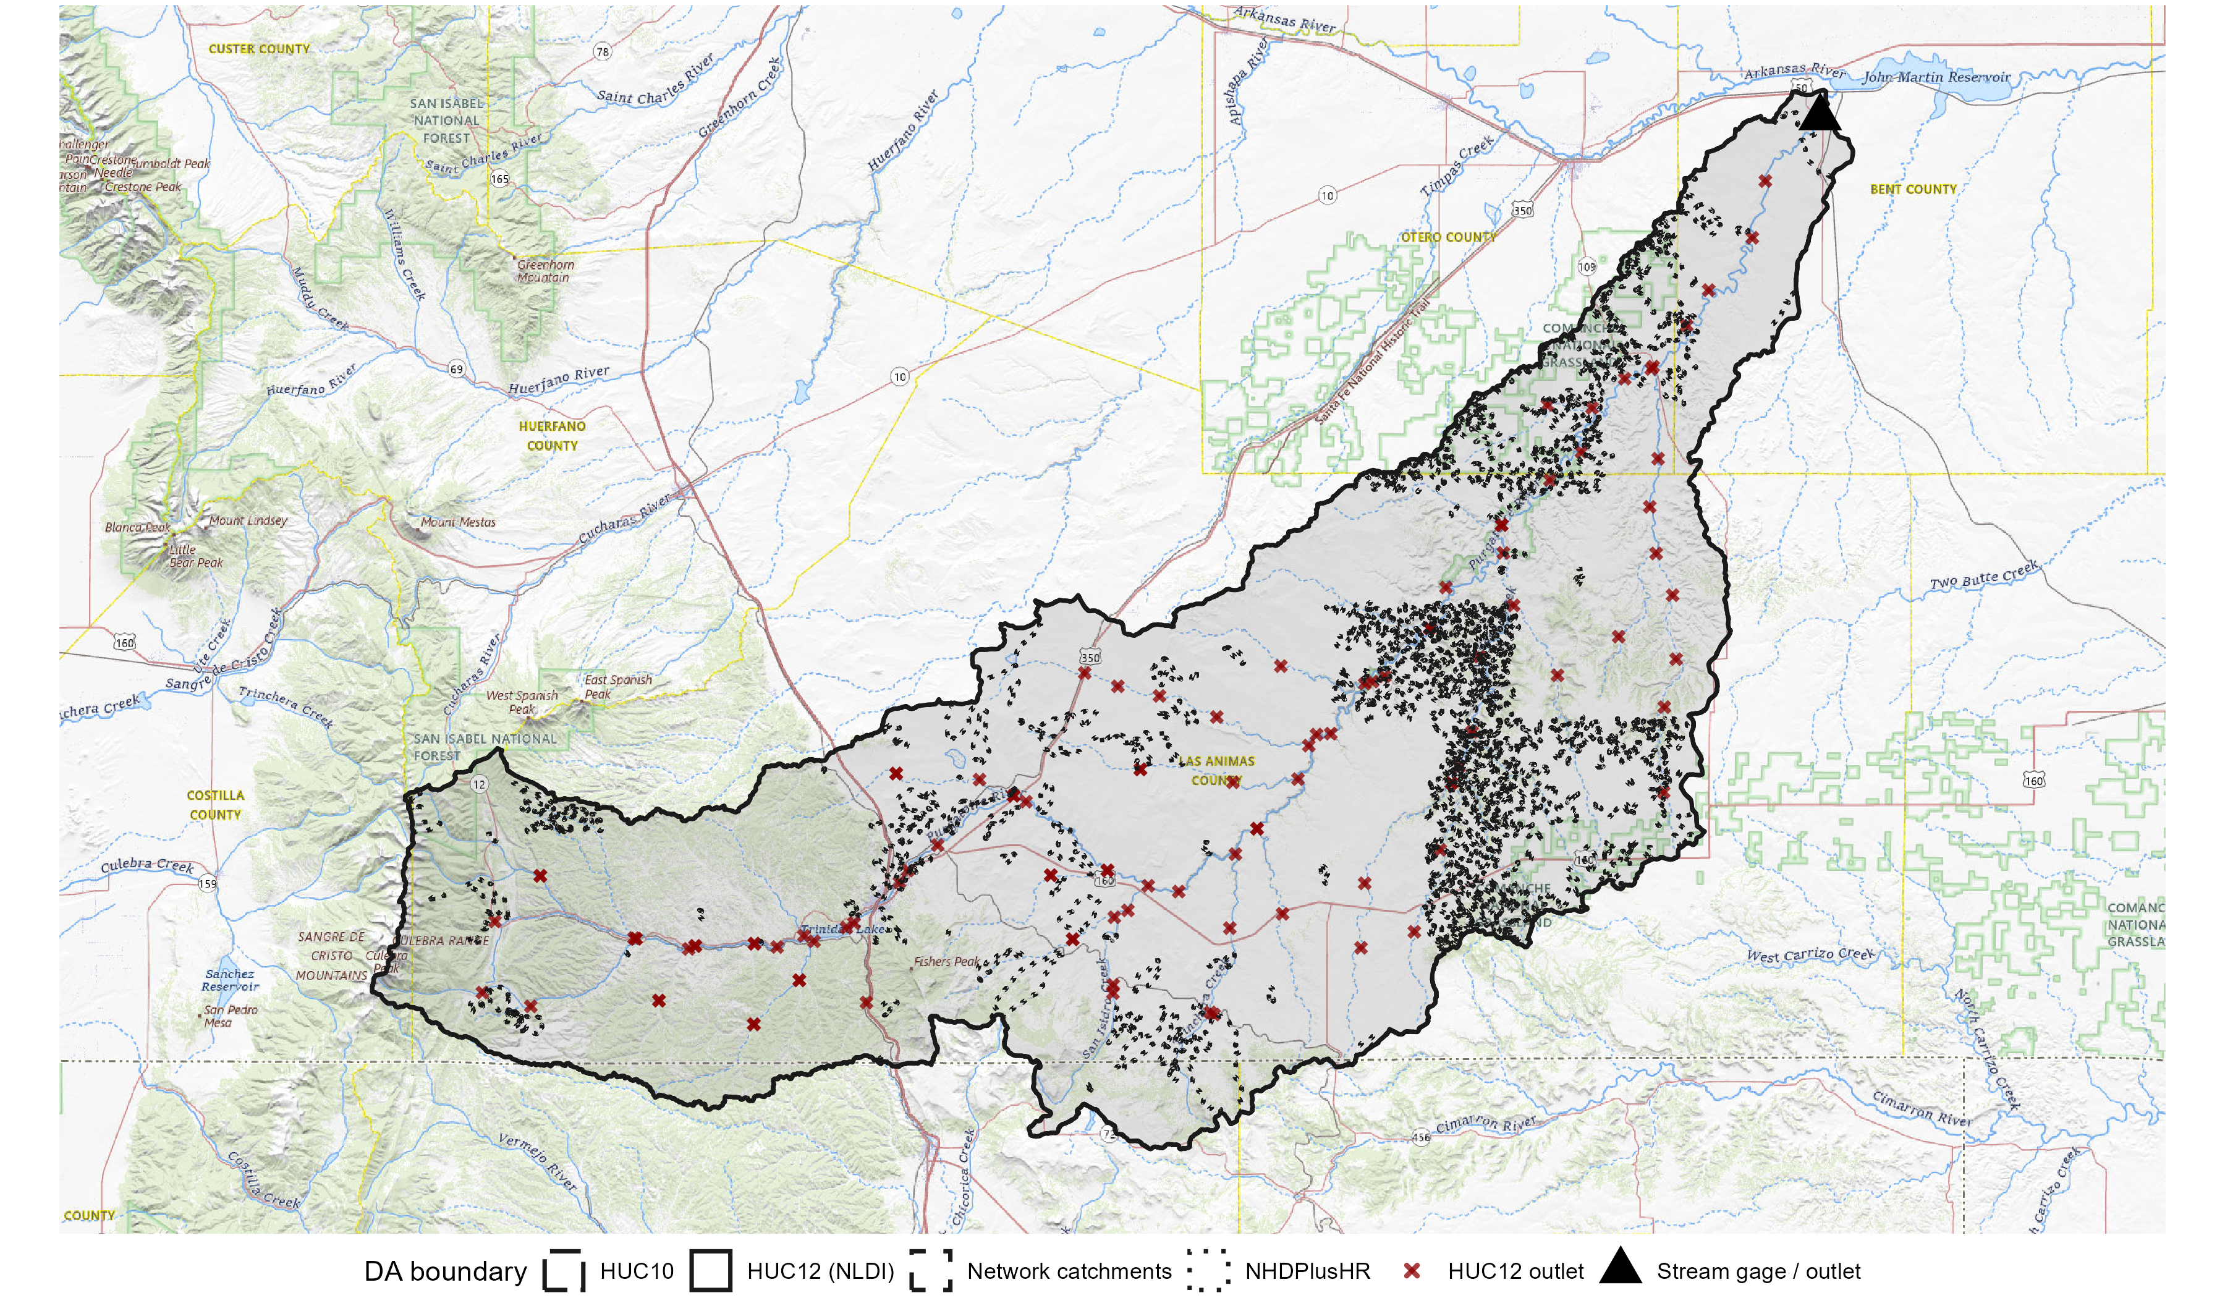This screenshot has width=2225, height=1298.
Task: Click the highway 69 shield
Action: (456, 369)
